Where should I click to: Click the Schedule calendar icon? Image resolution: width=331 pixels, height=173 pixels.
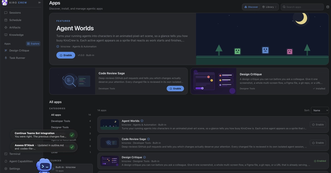pyautogui.click(x=6, y=20)
